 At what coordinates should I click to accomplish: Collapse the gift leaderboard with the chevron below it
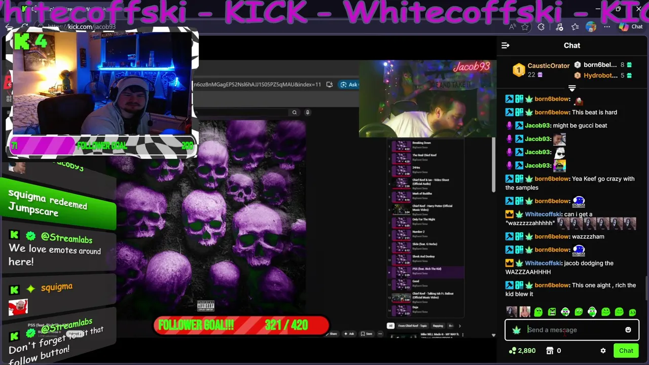[x=572, y=88]
